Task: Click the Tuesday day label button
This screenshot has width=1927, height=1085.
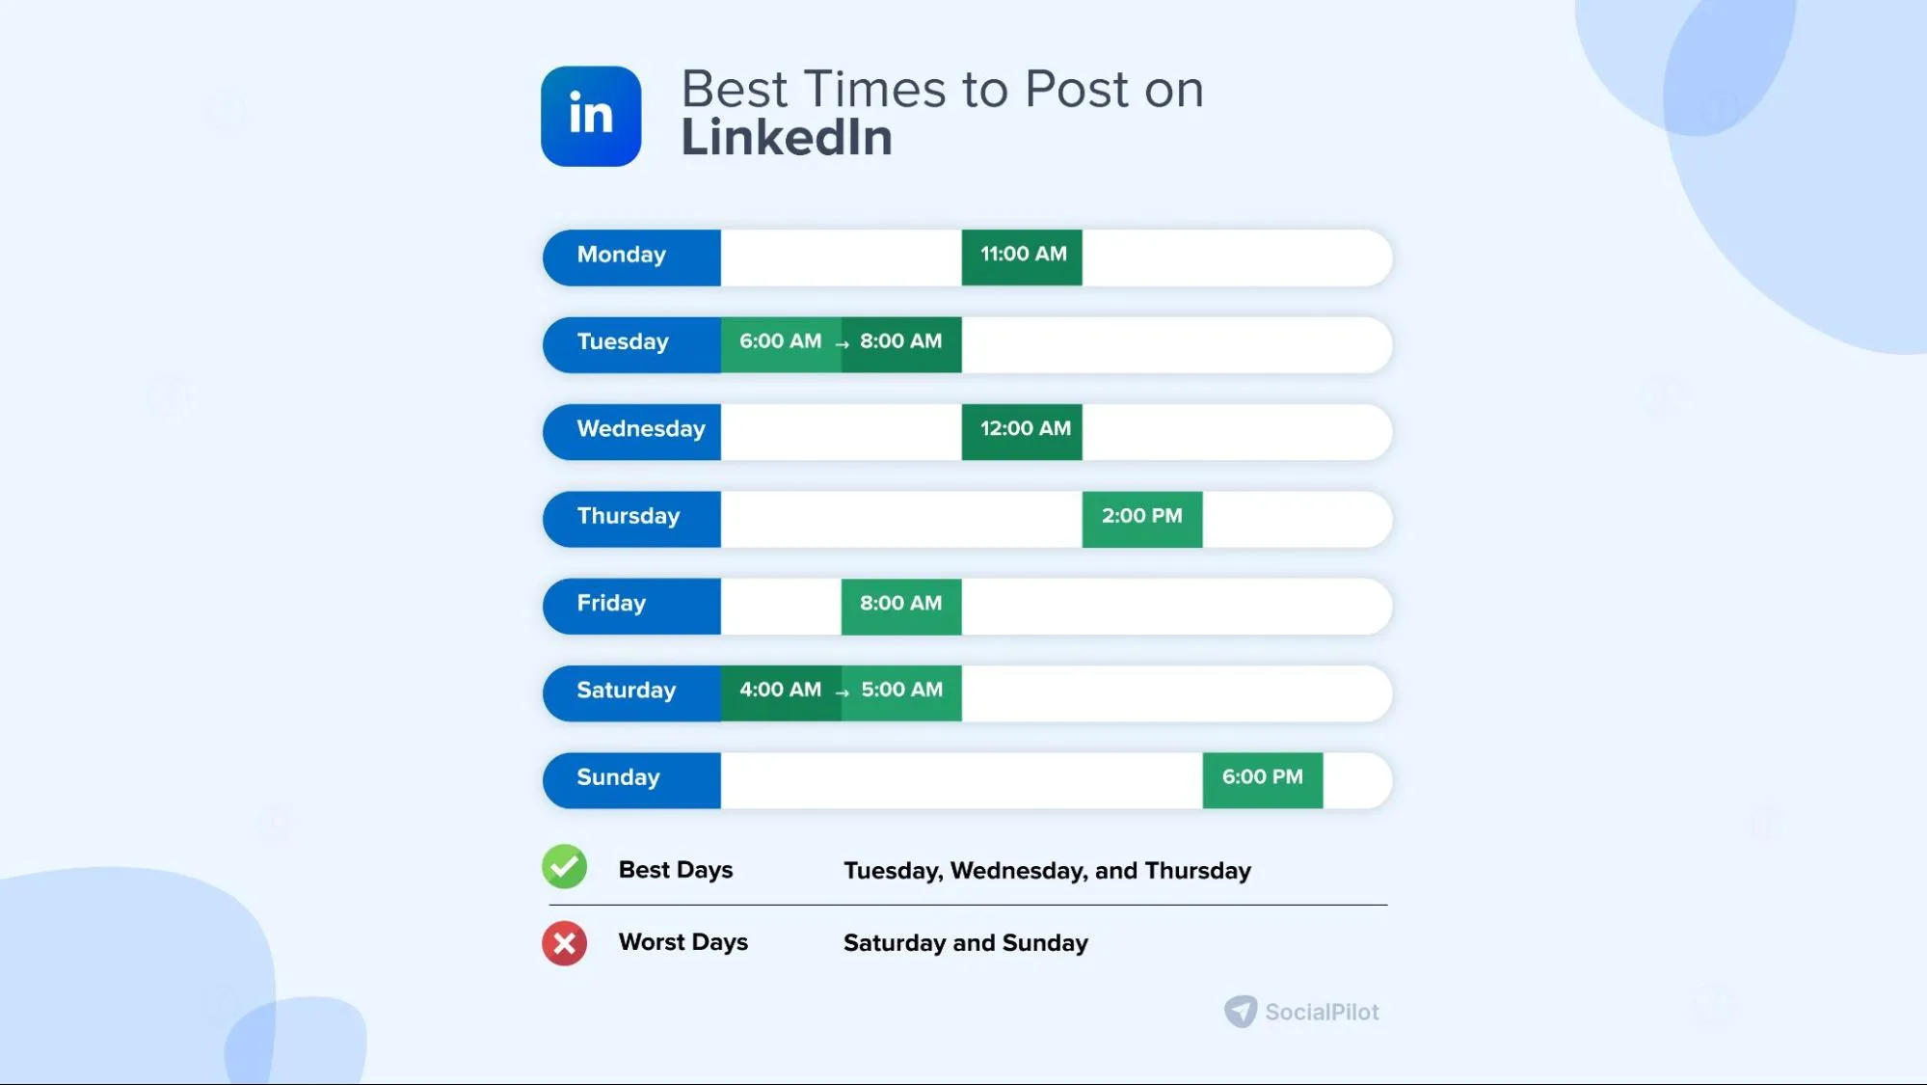Action: point(622,341)
